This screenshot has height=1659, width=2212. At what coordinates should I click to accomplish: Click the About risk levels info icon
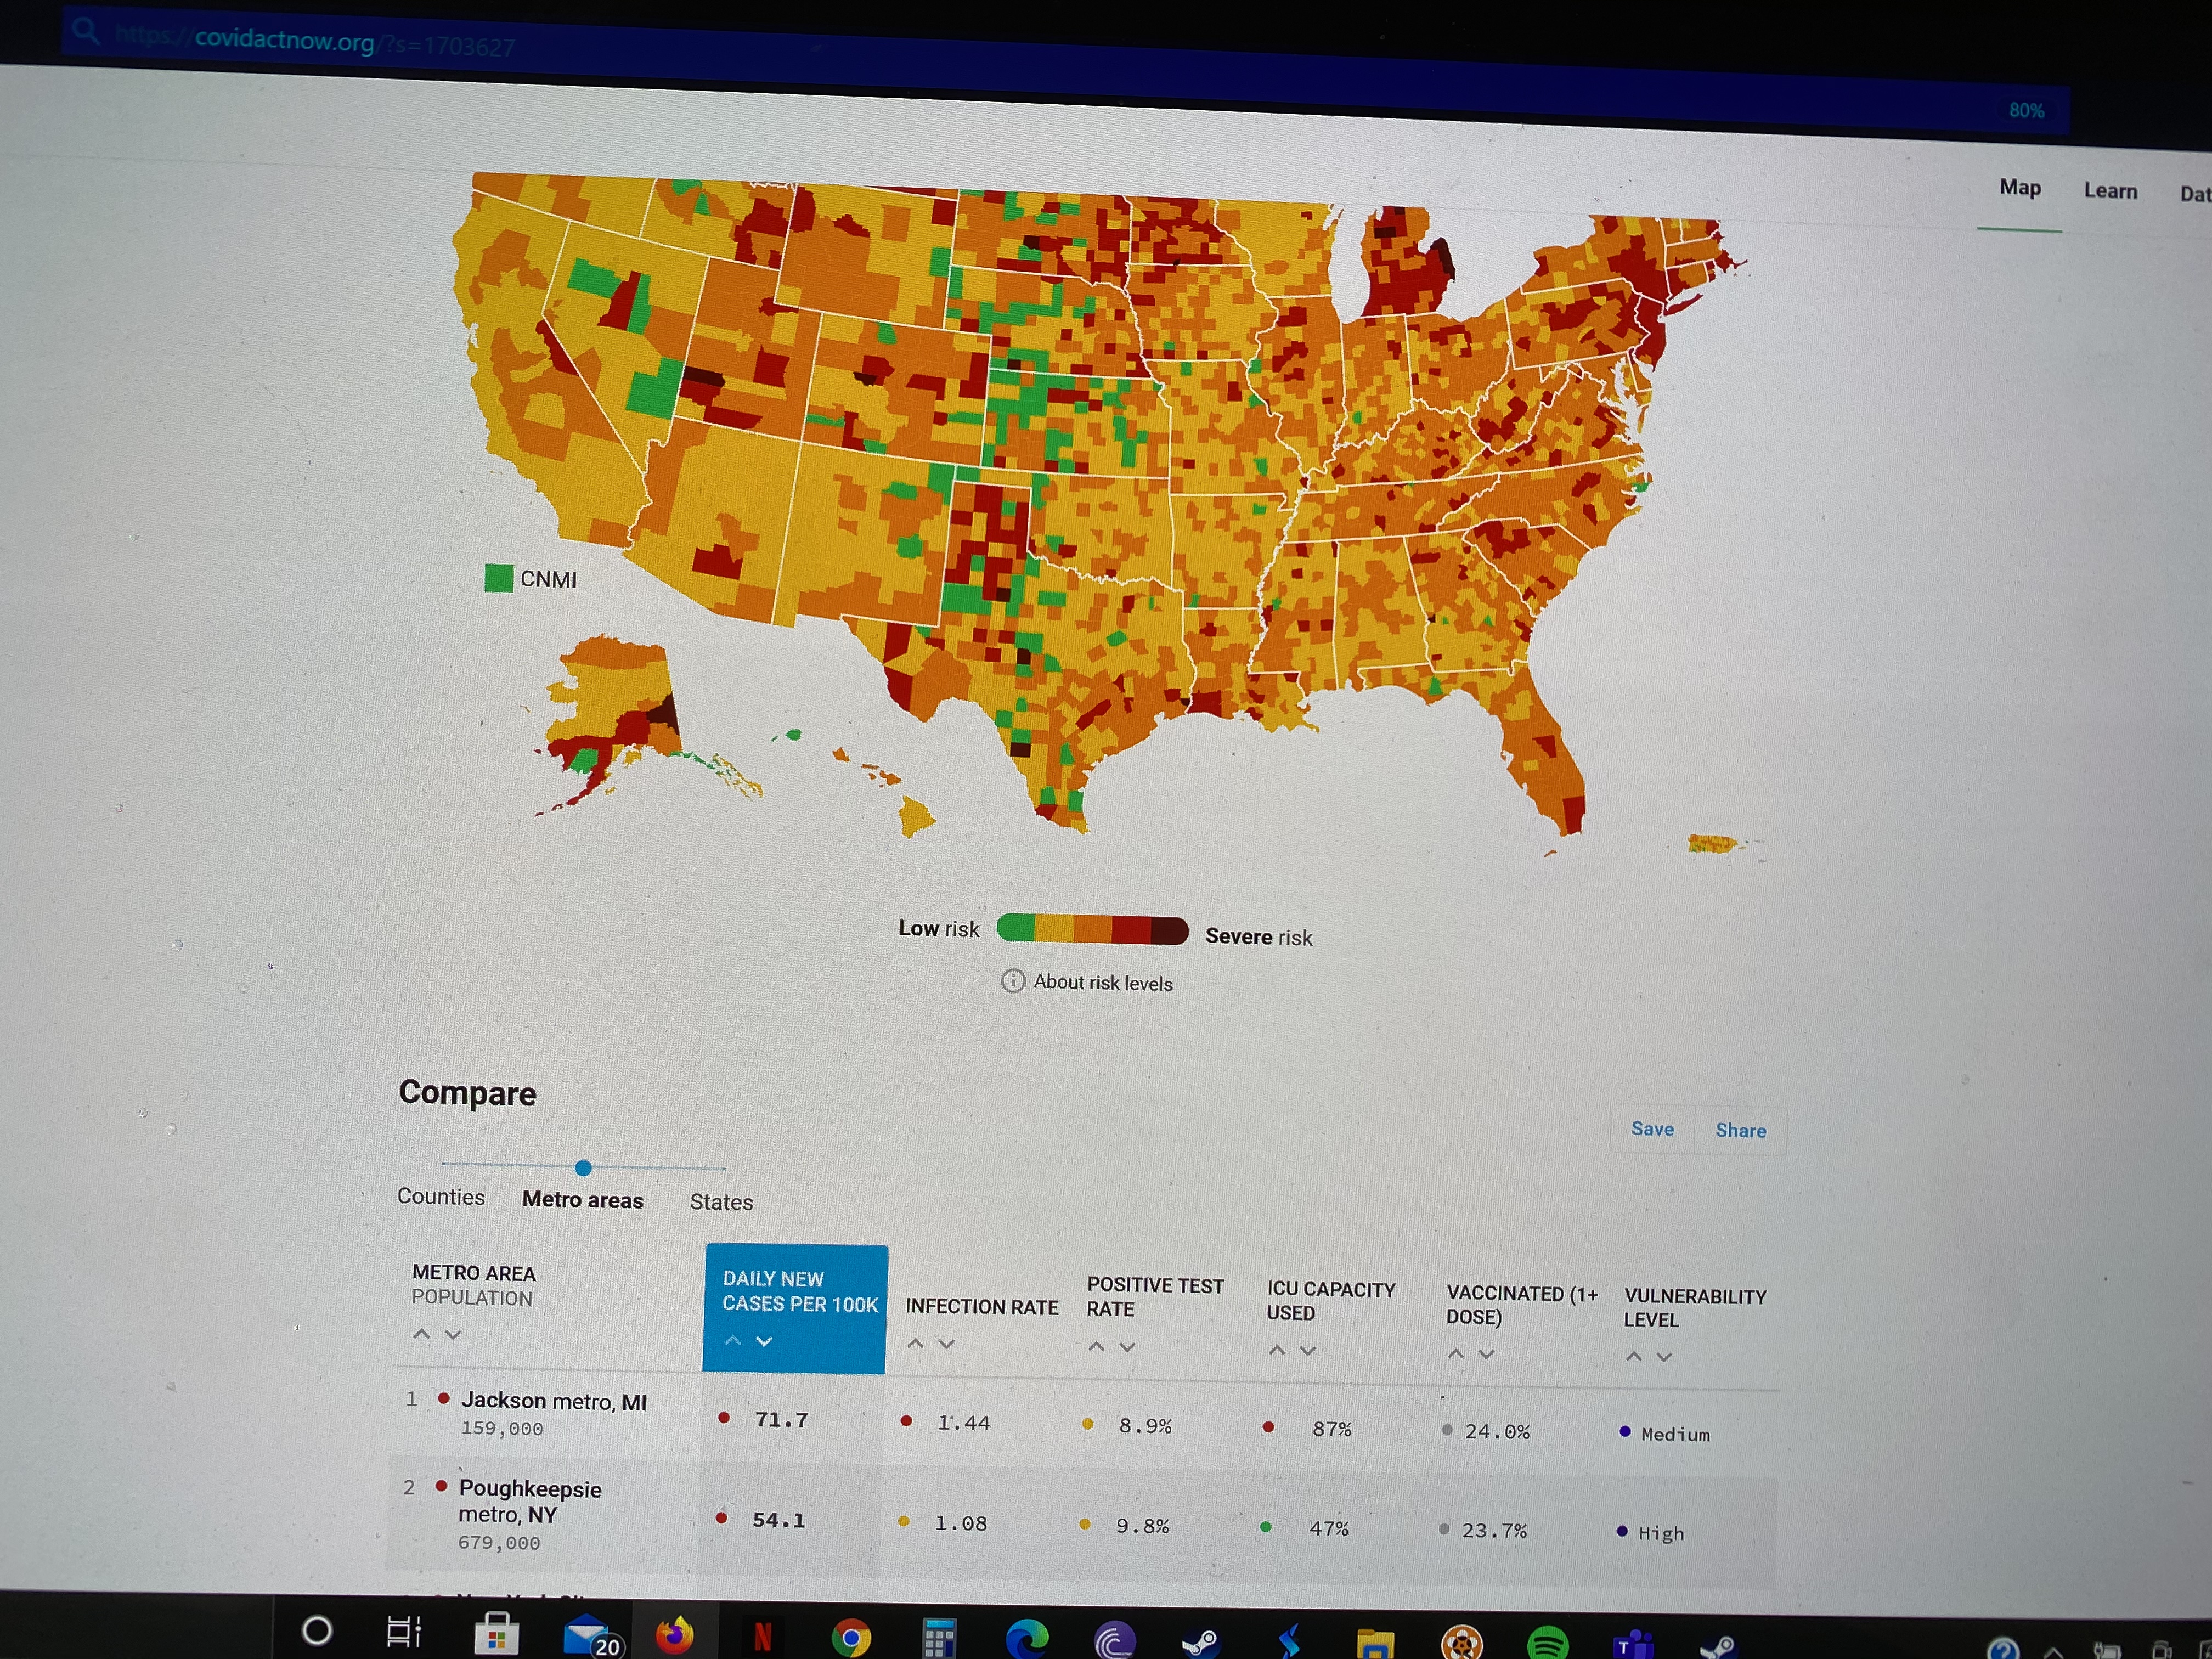1012,980
